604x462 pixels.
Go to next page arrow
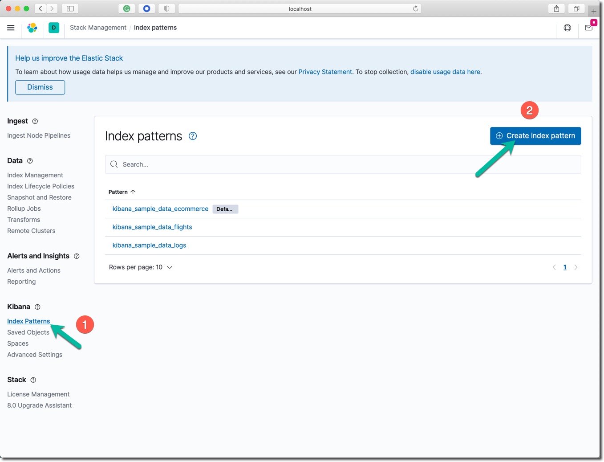(576, 267)
